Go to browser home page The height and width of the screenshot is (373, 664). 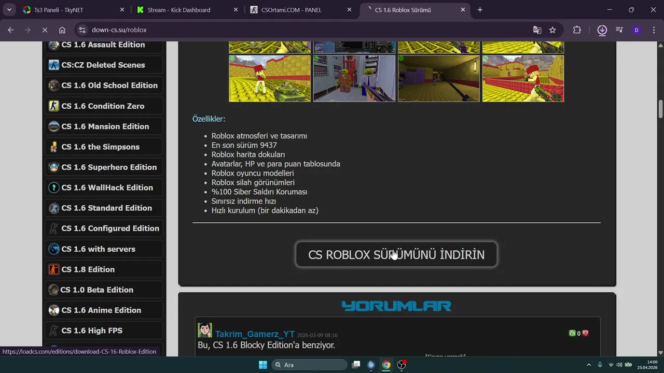coord(62,30)
